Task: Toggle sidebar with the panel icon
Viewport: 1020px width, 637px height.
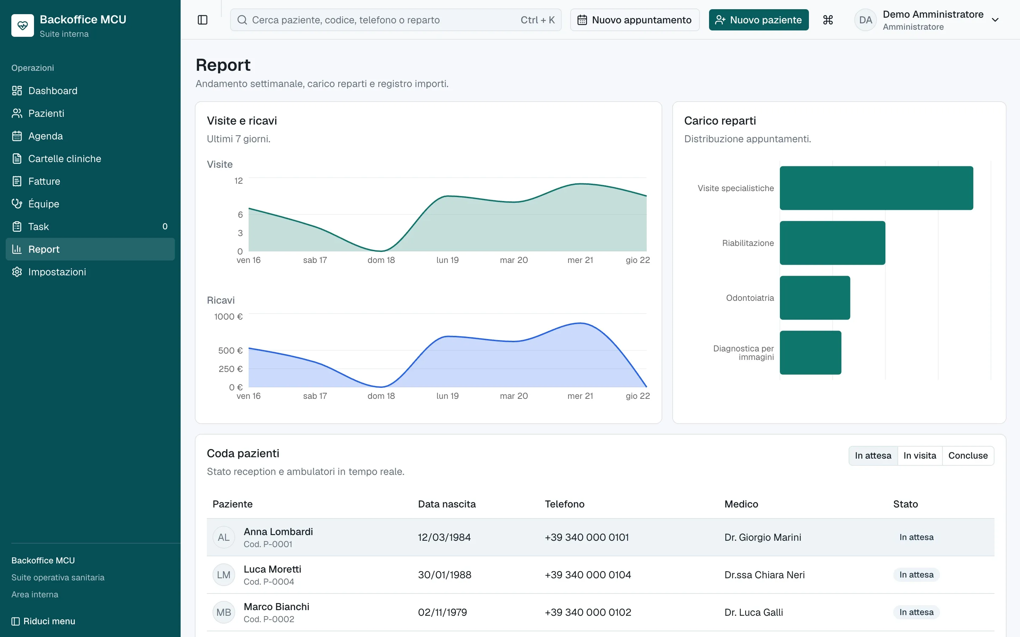Action: coord(202,20)
